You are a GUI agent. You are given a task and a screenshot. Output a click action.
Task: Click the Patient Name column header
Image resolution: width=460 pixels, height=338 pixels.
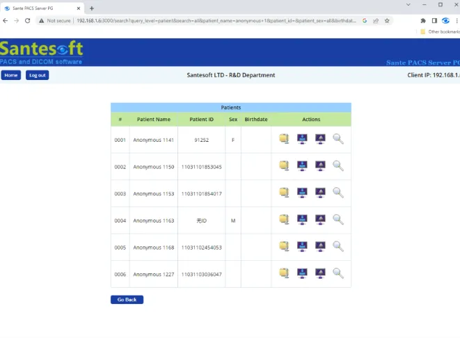(154, 120)
